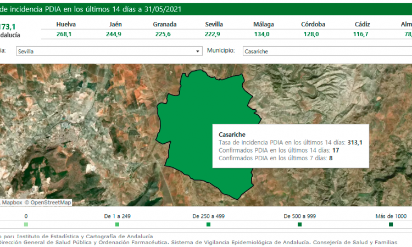The width and height of the screenshot is (412, 247).
Task: Open the Mapbox attribution link
Action: [x=11, y=202]
